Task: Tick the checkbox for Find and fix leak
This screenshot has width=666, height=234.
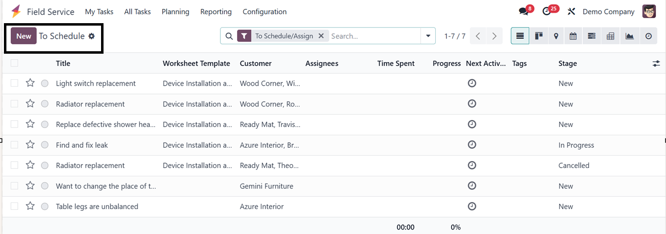Action: (x=14, y=145)
